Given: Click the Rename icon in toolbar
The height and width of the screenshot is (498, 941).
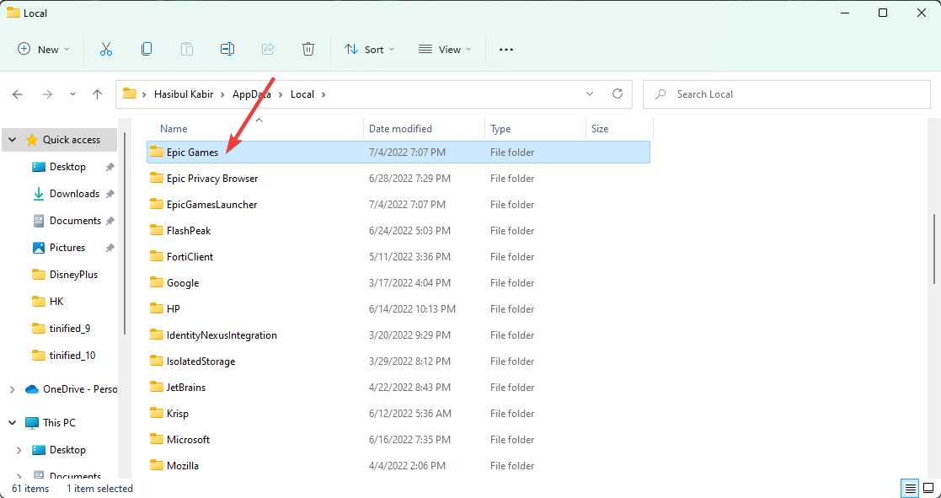Looking at the screenshot, I should pos(227,49).
